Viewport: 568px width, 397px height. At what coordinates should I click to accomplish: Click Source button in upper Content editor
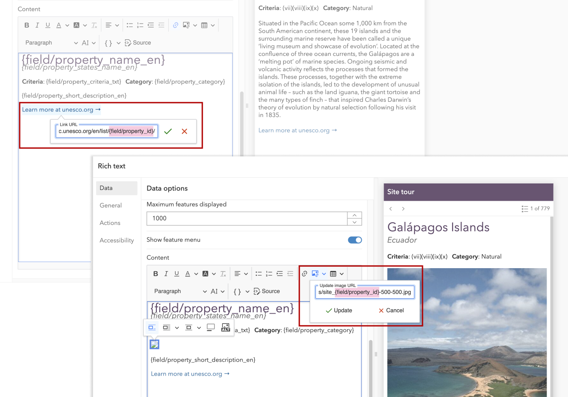point(138,43)
